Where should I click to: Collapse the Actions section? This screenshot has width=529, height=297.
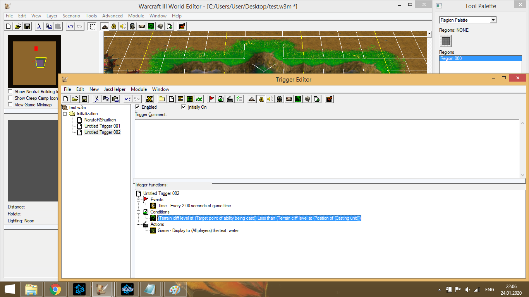pos(139,224)
